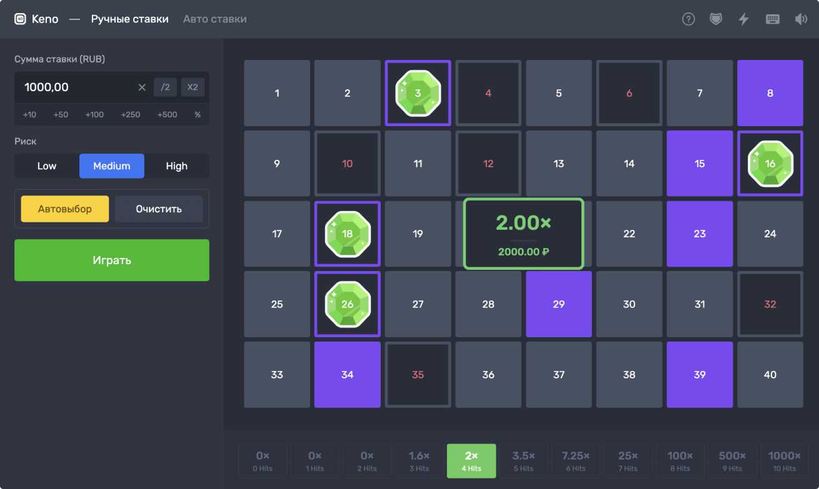
Task: Mute the game sound speaker icon
Action: pyautogui.click(x=801, y=19)
